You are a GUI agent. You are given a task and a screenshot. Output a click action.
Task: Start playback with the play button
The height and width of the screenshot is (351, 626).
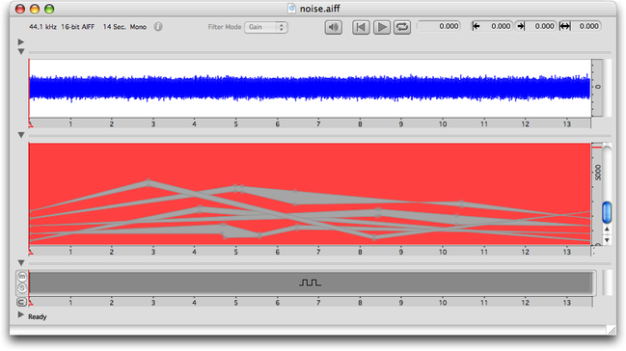point(382,27)
